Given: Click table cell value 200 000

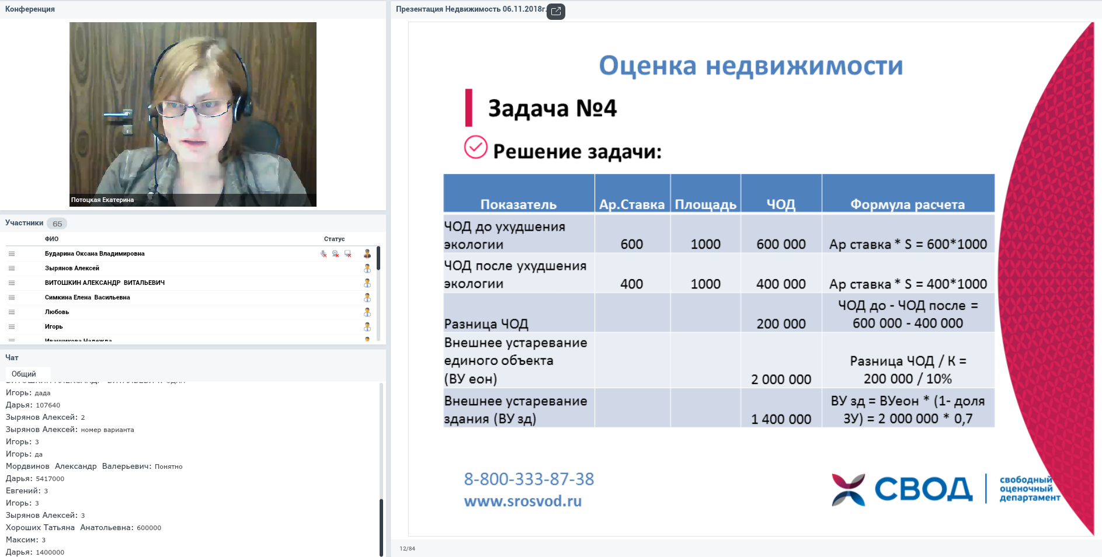Looking at the screenshot, I should click(x=781, y=323).
